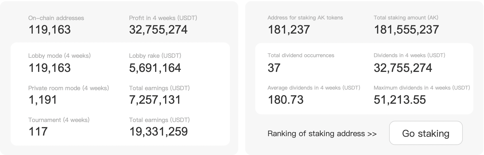Select the Profit in 4 weeks figure
The image size is (484, 155).
coord(158,30)
